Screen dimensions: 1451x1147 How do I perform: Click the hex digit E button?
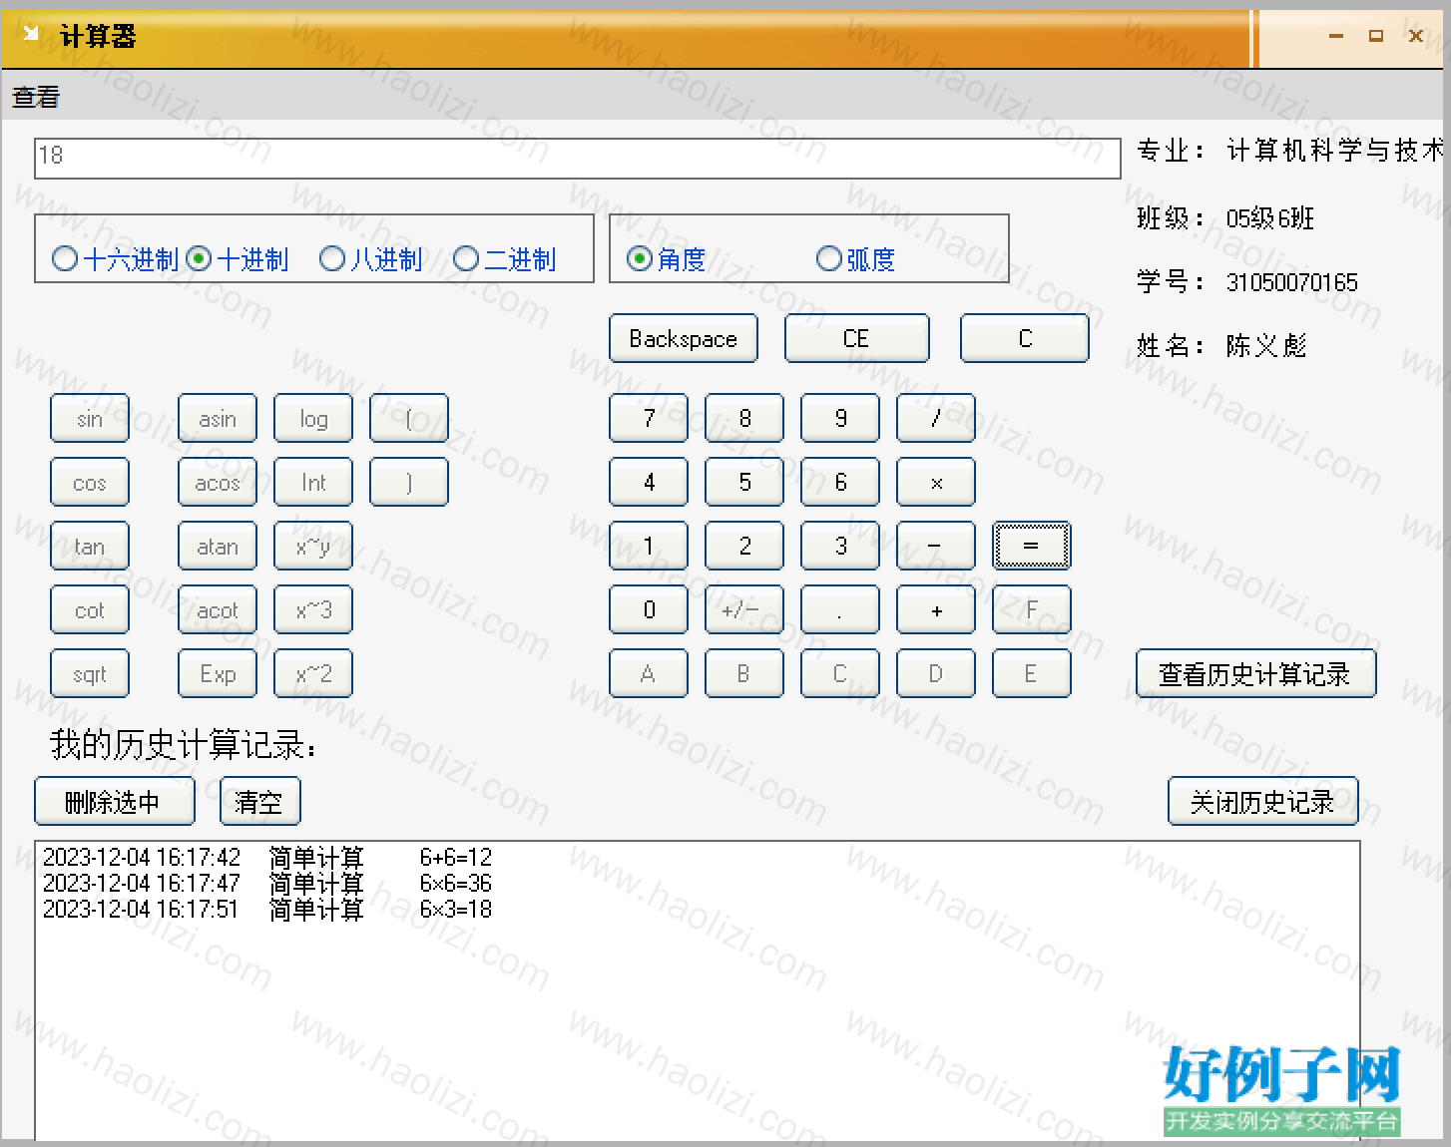click(x=1032, y=673)
